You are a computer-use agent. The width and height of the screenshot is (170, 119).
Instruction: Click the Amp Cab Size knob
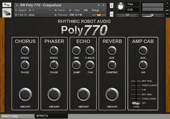point(143,50)
